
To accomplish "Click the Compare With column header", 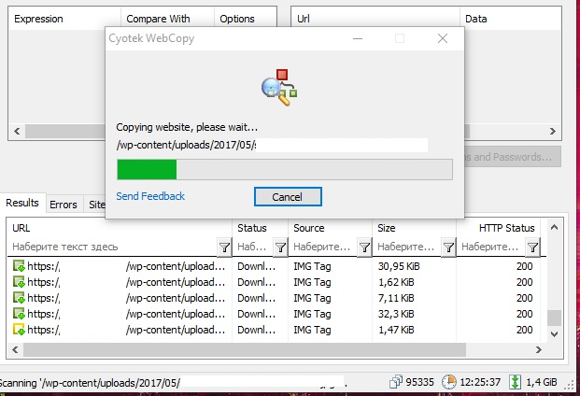I will (167, 19).
